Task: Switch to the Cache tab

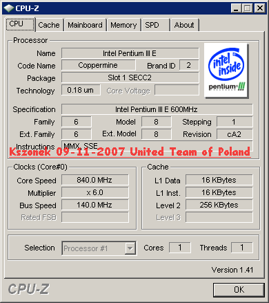Action: 49,25
